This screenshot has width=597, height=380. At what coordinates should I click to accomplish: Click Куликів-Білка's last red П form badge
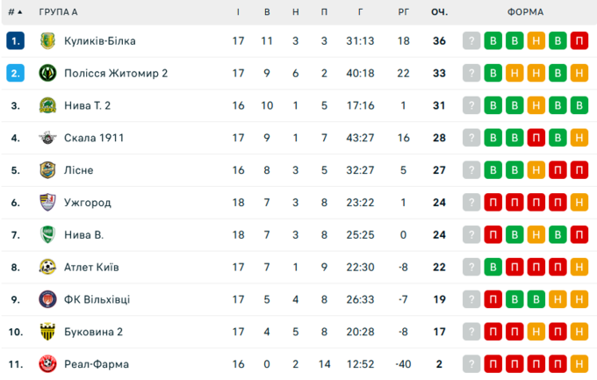coord(579,41)
